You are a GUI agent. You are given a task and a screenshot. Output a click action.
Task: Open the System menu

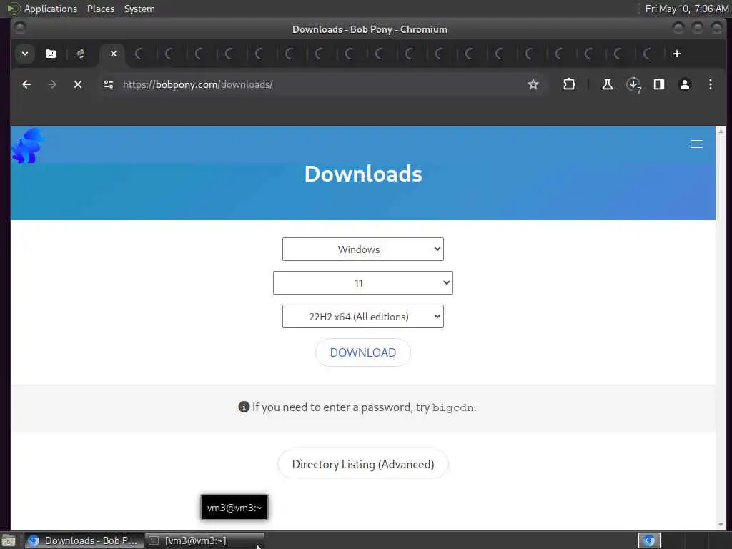tap(139, 9)
